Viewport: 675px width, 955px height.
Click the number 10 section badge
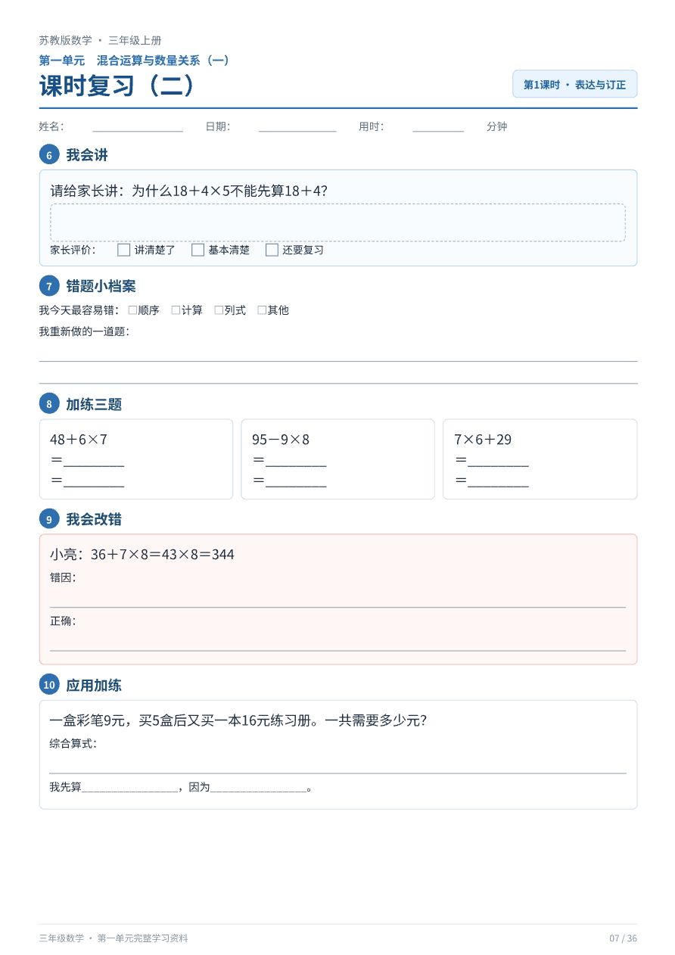[x=49, y=685]
